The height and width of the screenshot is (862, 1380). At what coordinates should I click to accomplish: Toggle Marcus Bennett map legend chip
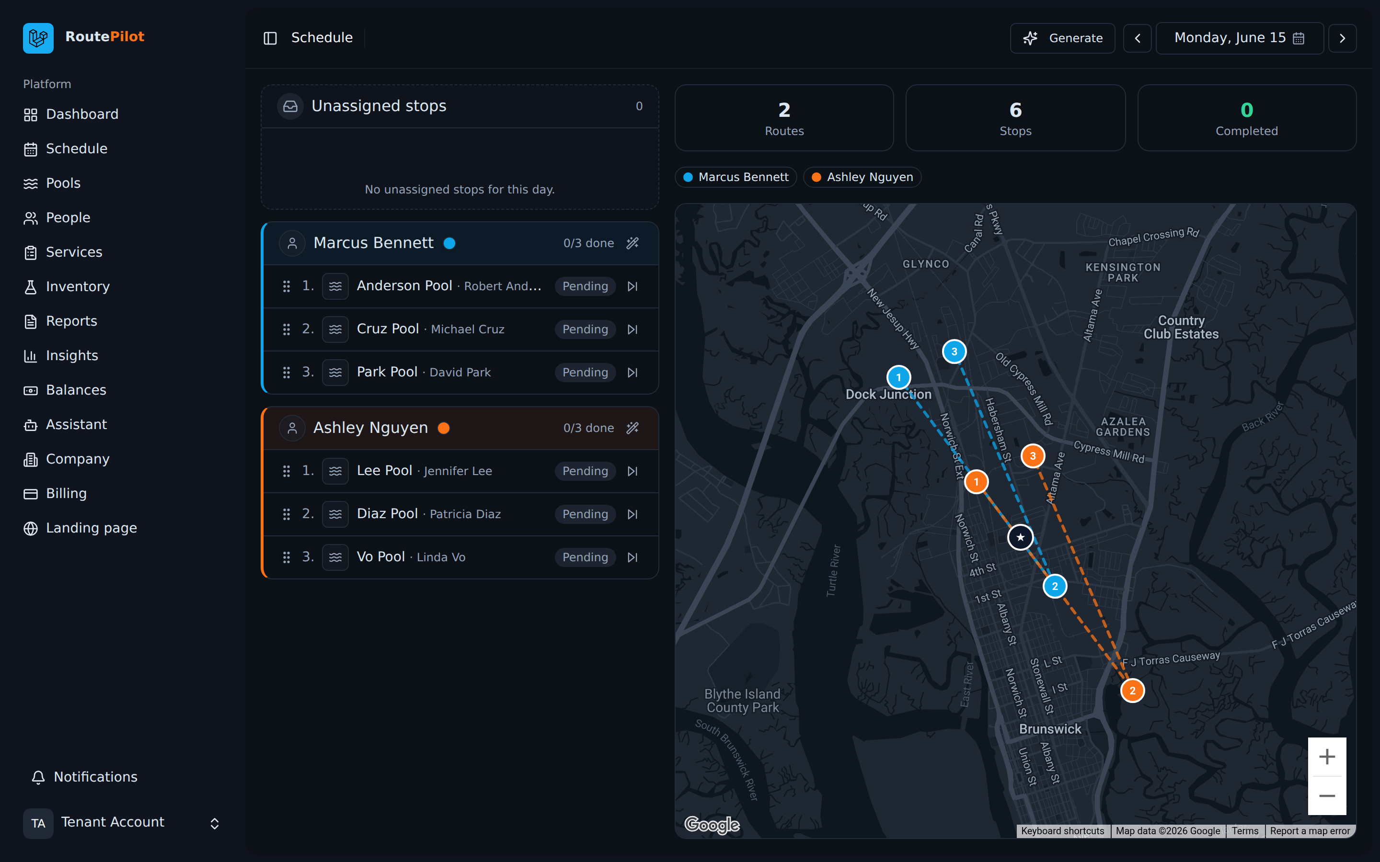(x=736, y=177)
